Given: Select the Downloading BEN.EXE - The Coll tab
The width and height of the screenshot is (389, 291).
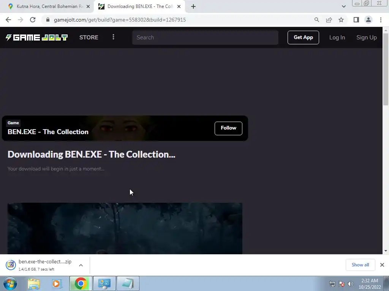Looking at the screenshot, I should 140,6.
